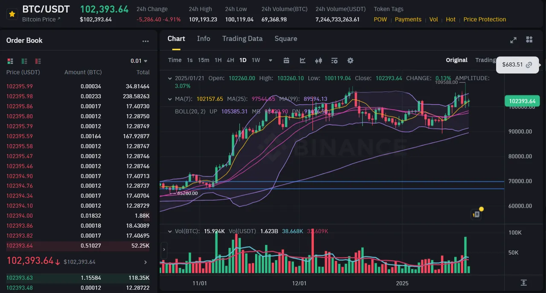The width and height of the screenshot is (546, 293).
Task: Expand the volume panel side arrow
Action: [163, 249]
